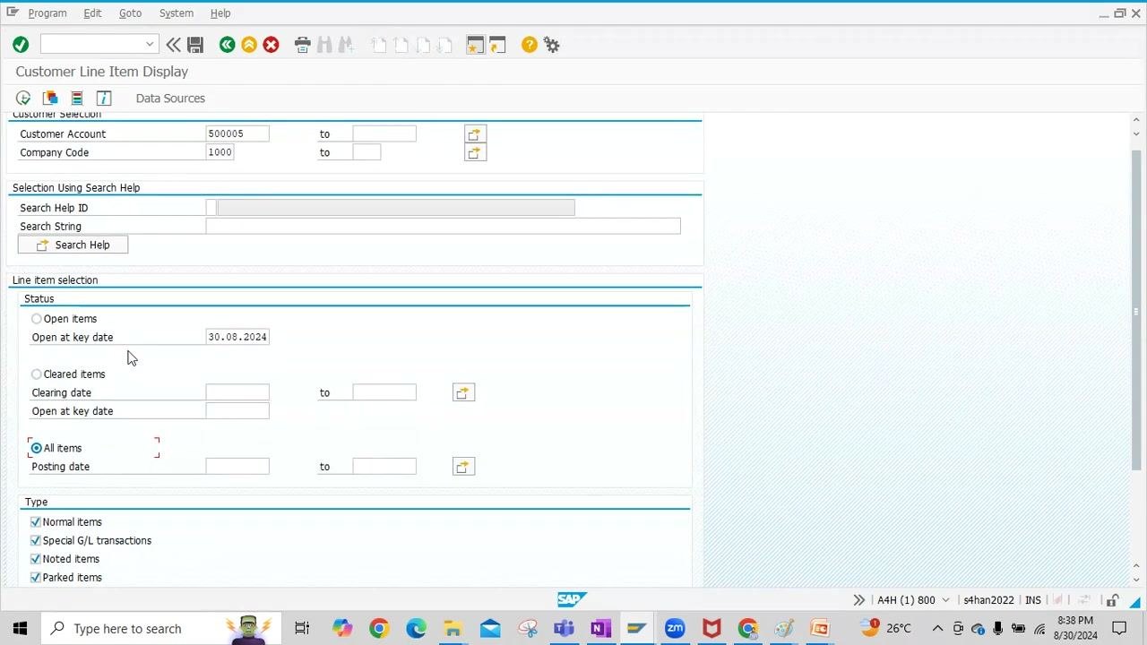Open Windows Start menu
The width and height of the screenshot is (1147, 645).
[21, 629]
